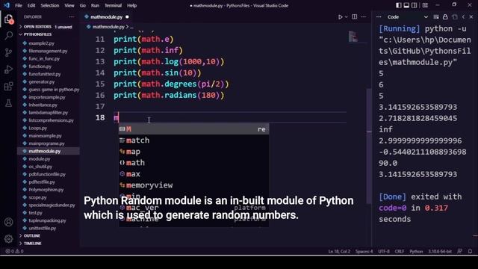This screenshot has width=478, height=269.
Task: Click Spaces: 4 in the status bar
Action: point(364,251)
